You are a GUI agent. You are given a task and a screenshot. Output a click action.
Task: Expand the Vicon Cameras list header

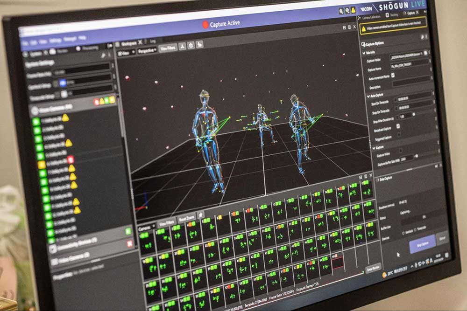click(x=73, y=106)
